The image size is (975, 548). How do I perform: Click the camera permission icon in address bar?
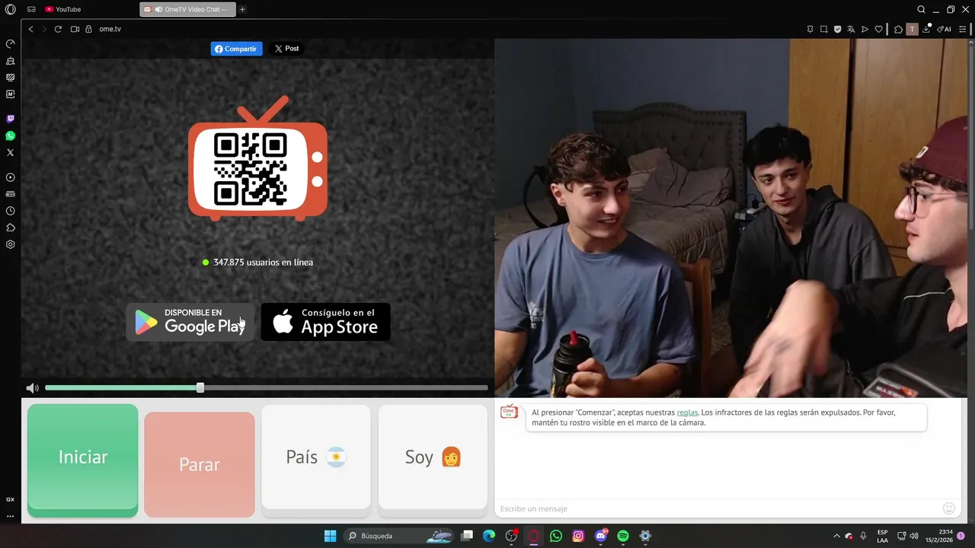click(x=75, y=29)
